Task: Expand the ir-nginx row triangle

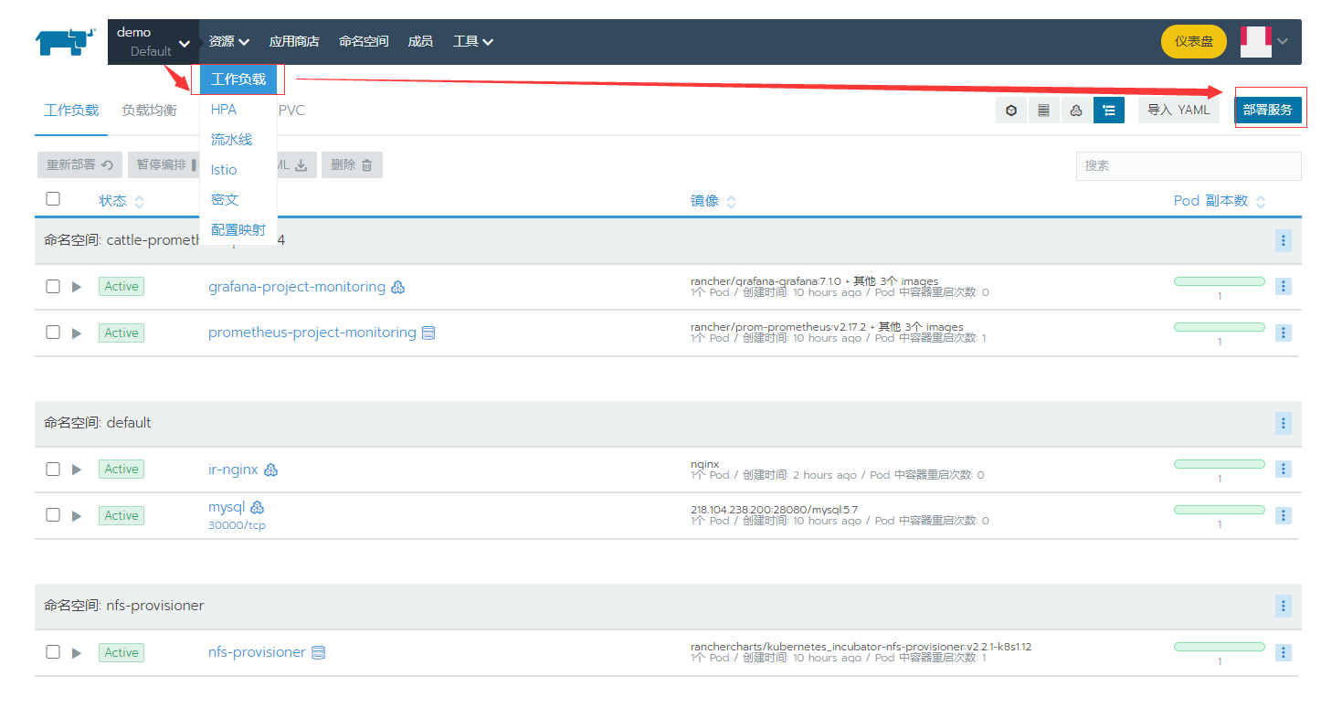Action: (77, 470)
